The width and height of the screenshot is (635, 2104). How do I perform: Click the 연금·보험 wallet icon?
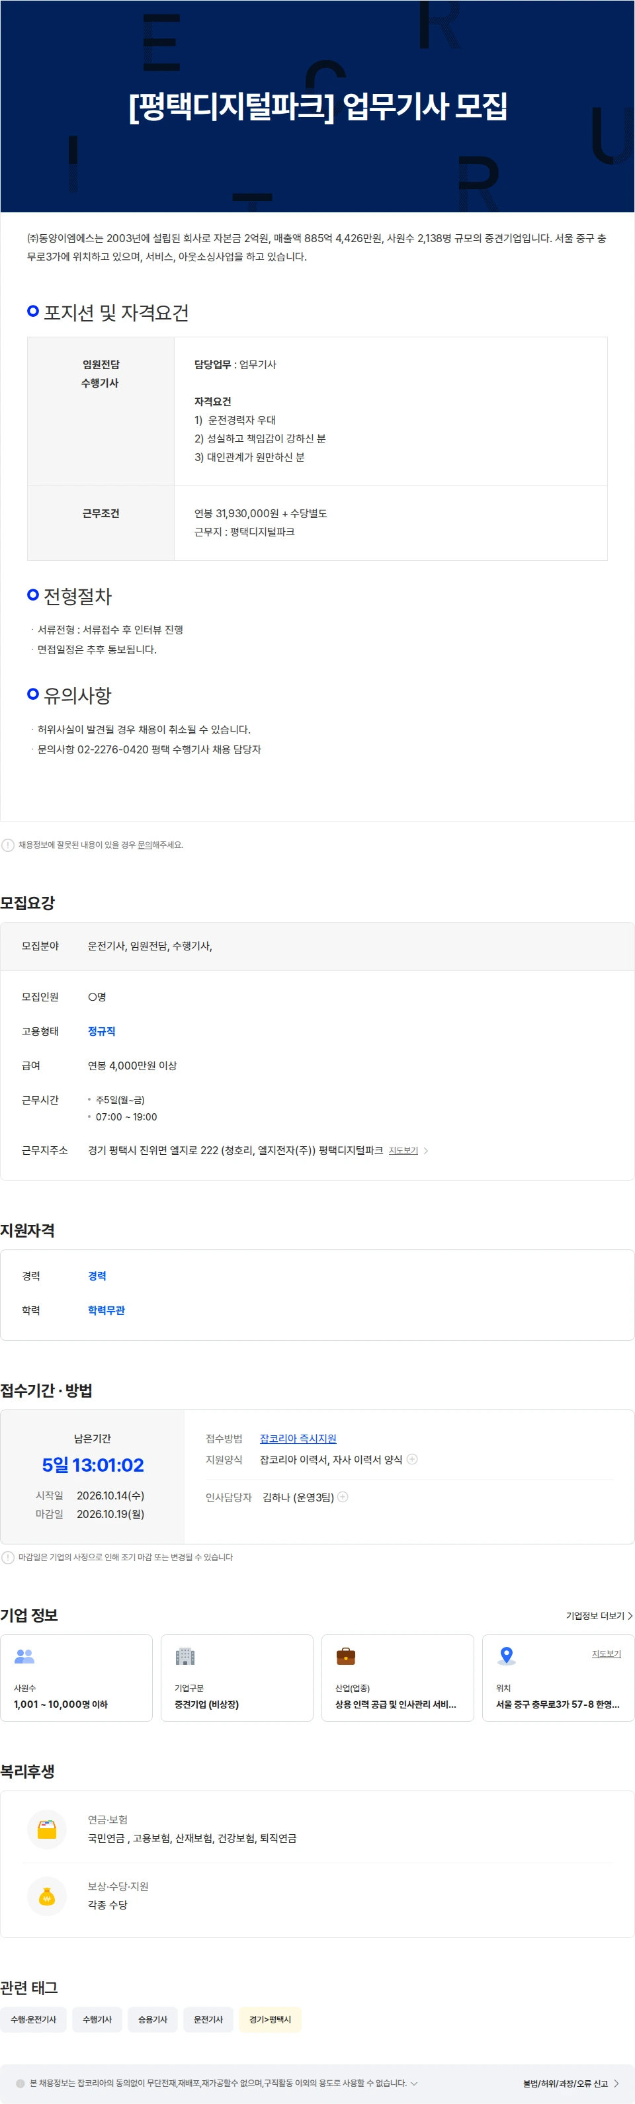46,1829
